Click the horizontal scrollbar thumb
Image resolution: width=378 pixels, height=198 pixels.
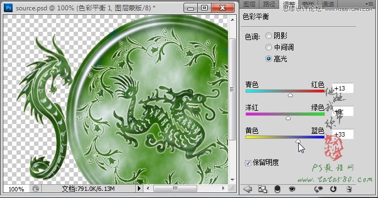click(175, 188)
